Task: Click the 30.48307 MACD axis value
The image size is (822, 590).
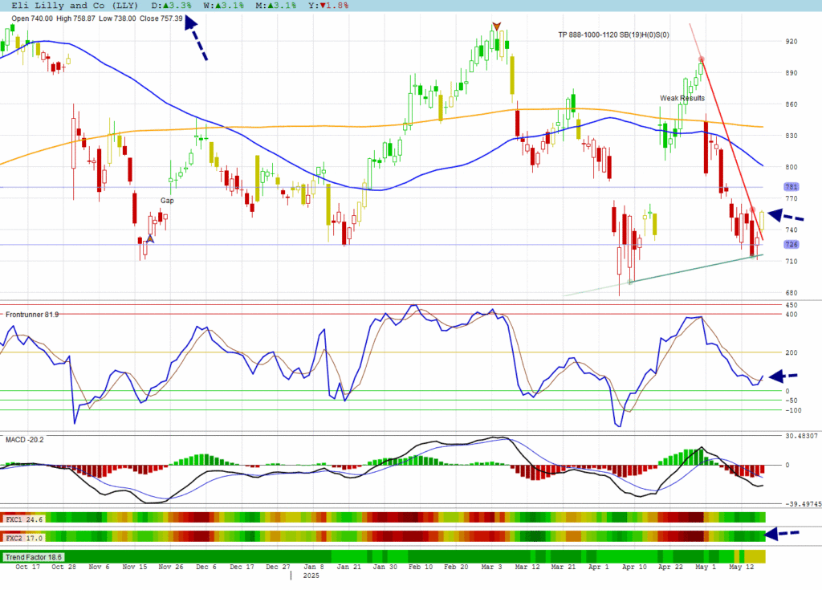Action: [802, 437]
